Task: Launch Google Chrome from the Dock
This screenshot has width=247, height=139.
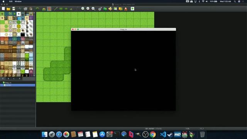Action: click(153, 134)
